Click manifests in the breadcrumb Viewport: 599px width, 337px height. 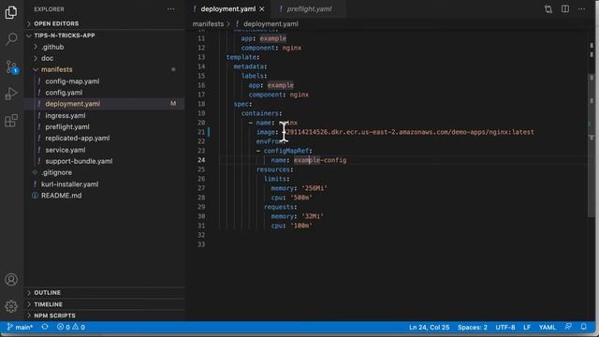pyautogui.click(x=208, y=23)
